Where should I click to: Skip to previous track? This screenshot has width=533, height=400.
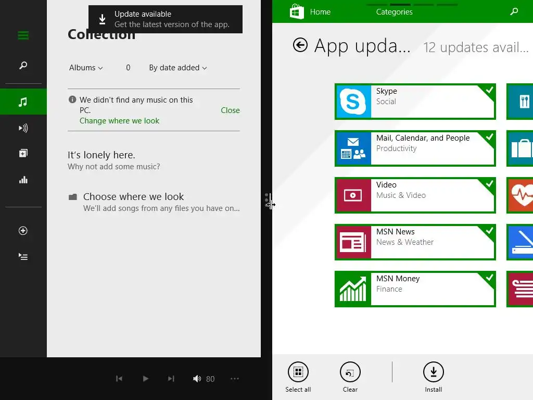click(119, 379)
